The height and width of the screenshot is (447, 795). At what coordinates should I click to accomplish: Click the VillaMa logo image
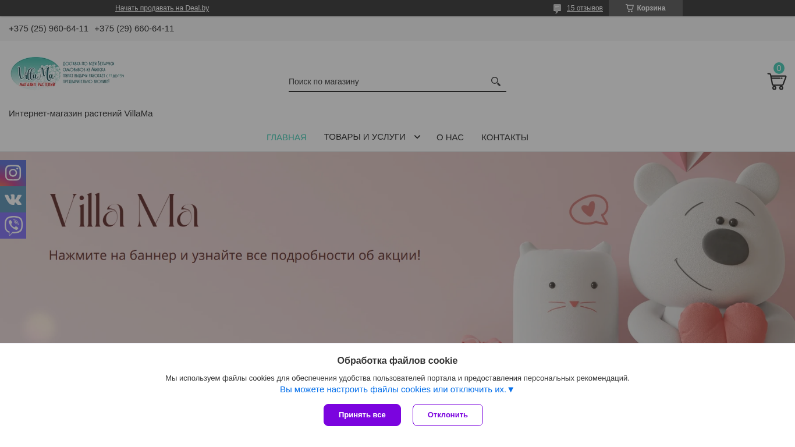pos(68,72)
